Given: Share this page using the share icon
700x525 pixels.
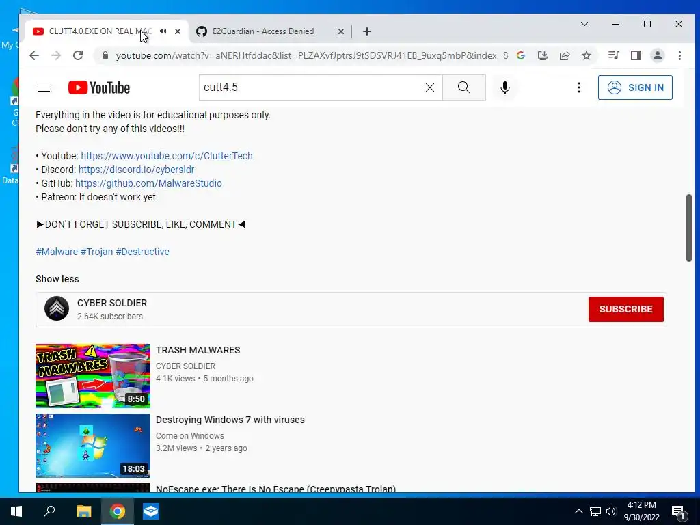Looking at the screenshot, I should [565, 55].
